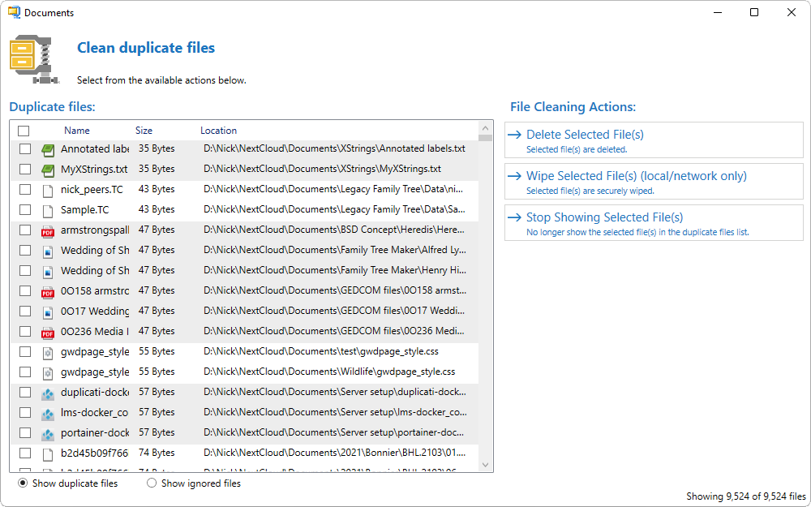Click the image file icon for 0O17 Wedding
The image size is (811, 507).
(x=48, y=312)
